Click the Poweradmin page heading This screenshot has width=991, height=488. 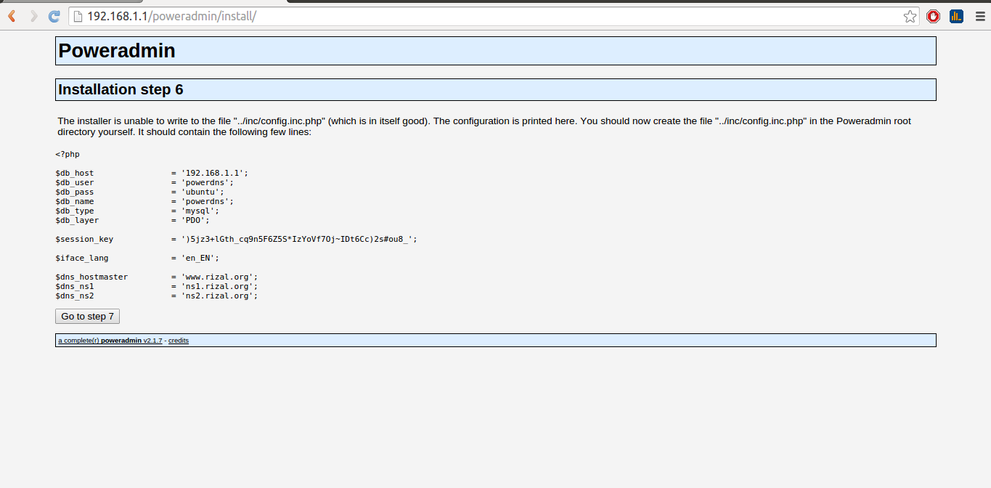[117, 51]
